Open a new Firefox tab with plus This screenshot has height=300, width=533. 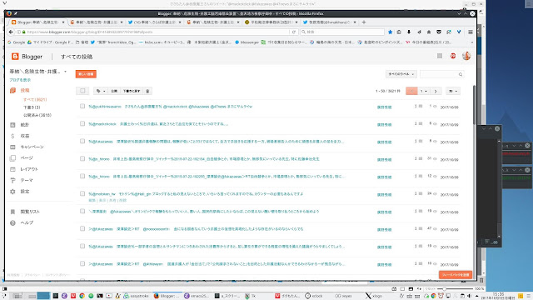tap(364, 22)
